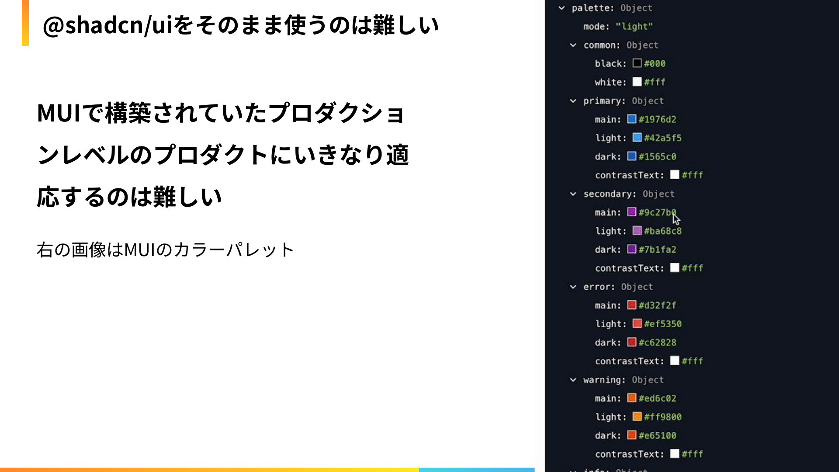The image size is (839, 472).
Task: Click the #d32f2f hex value text
Action: pyautogui.click(x=657, y=305)
